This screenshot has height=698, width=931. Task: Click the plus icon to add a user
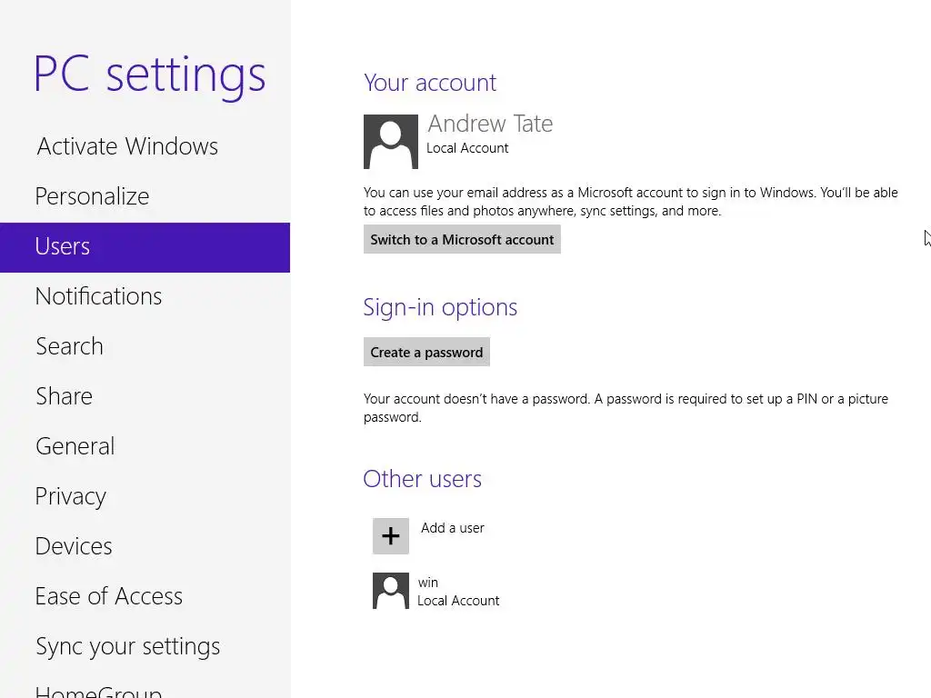[x=390, y=536]
